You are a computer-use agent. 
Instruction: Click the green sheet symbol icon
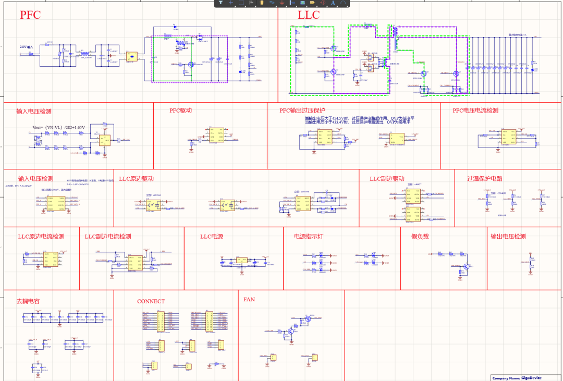click(x=302, y=3)
